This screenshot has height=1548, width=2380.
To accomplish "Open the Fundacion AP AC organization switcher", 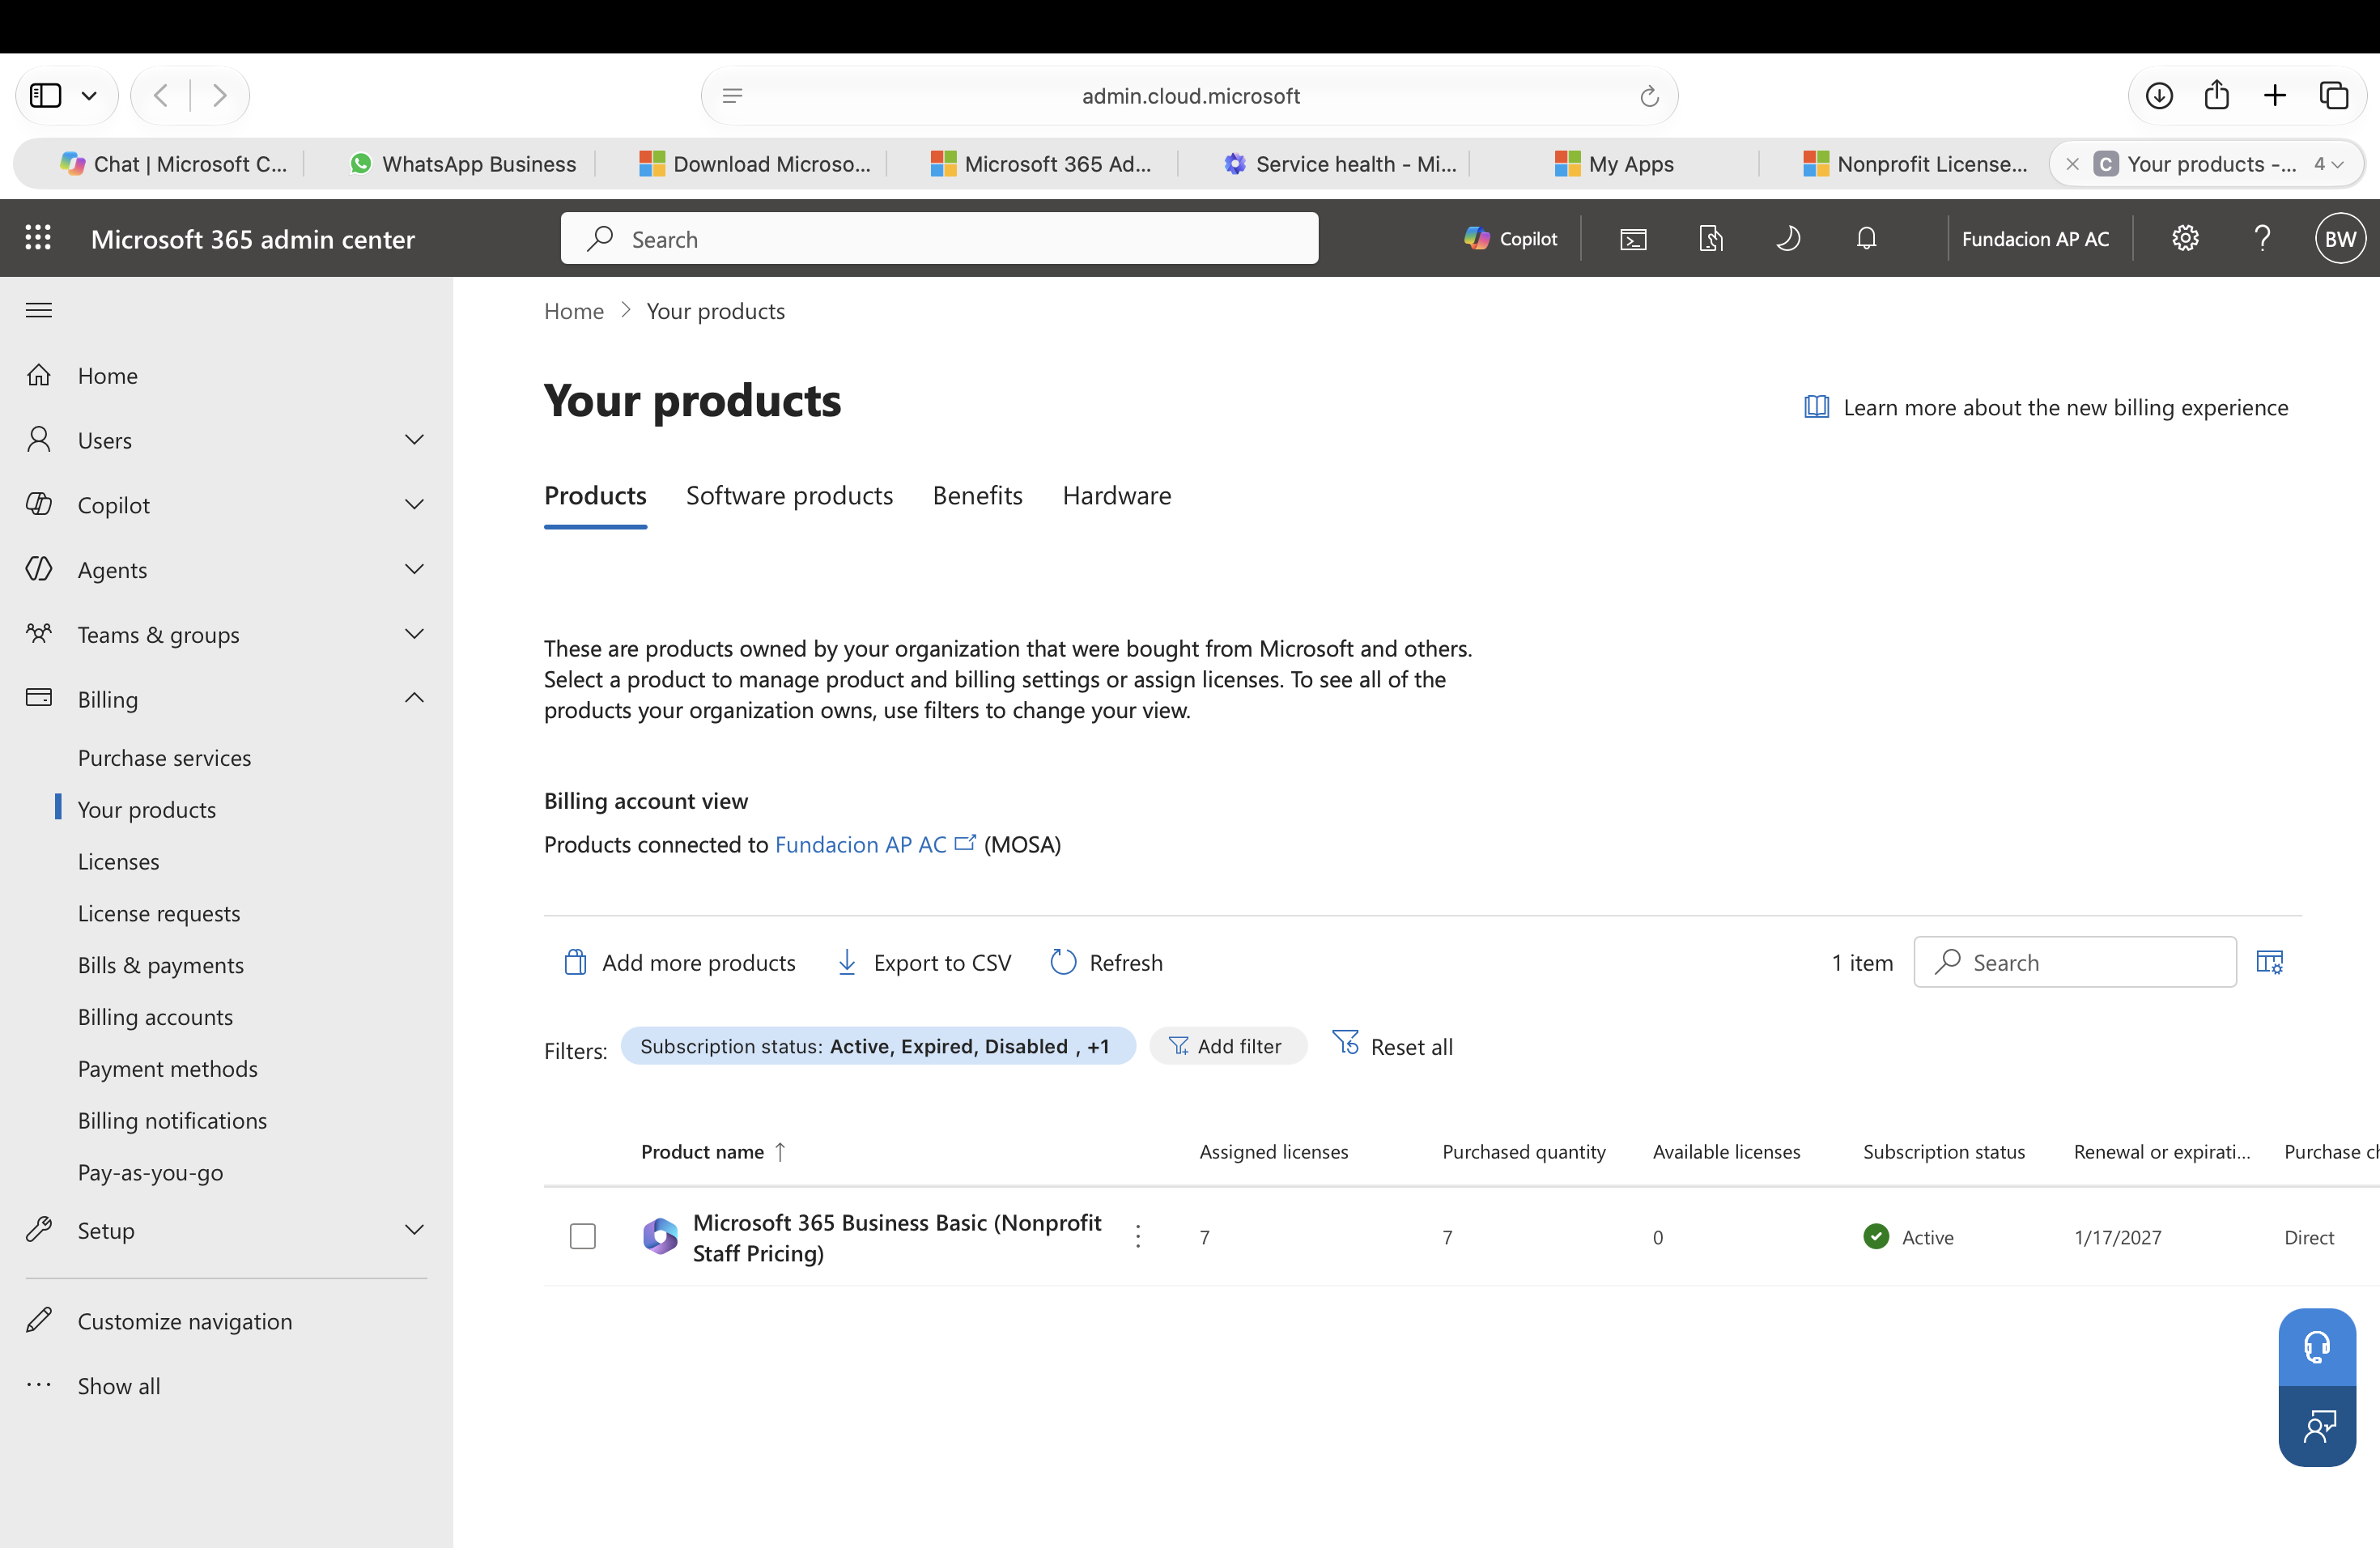I will pos(2035,238).
